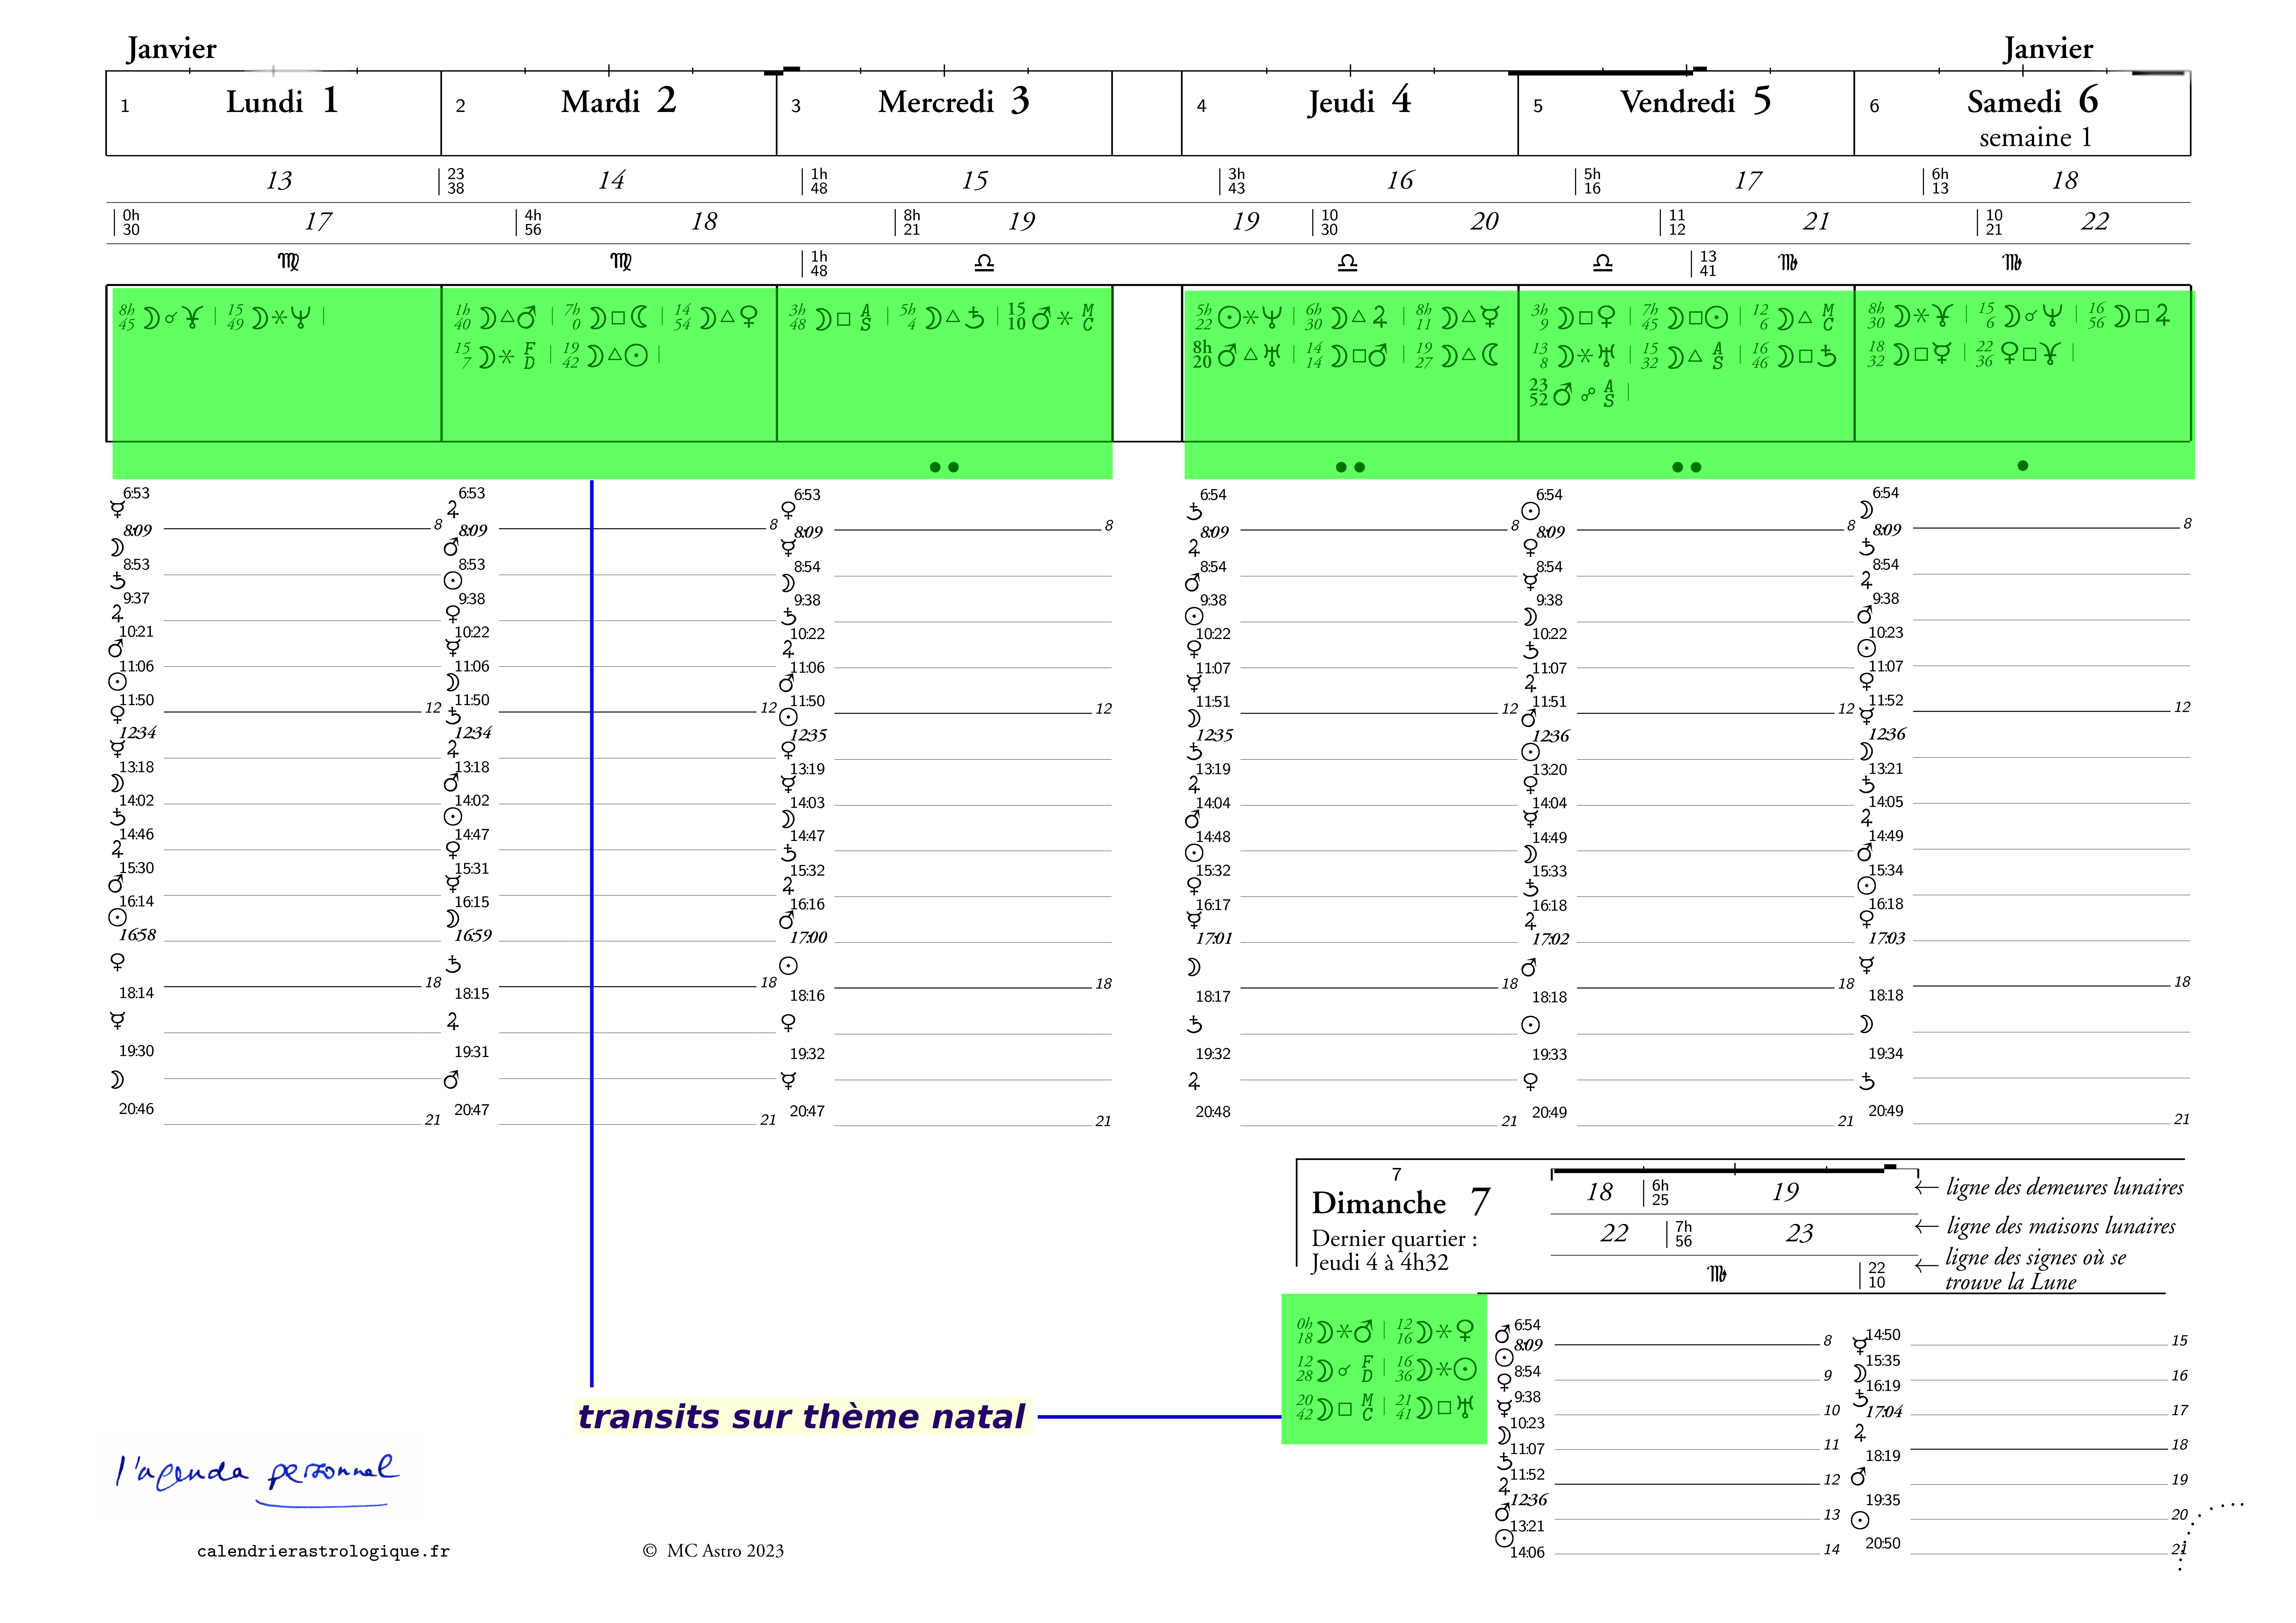Select the Vendredi 5 day header
The height and width of the screenshot is (1623, 2296).
pyautogui.click(x=1686, y=113)
